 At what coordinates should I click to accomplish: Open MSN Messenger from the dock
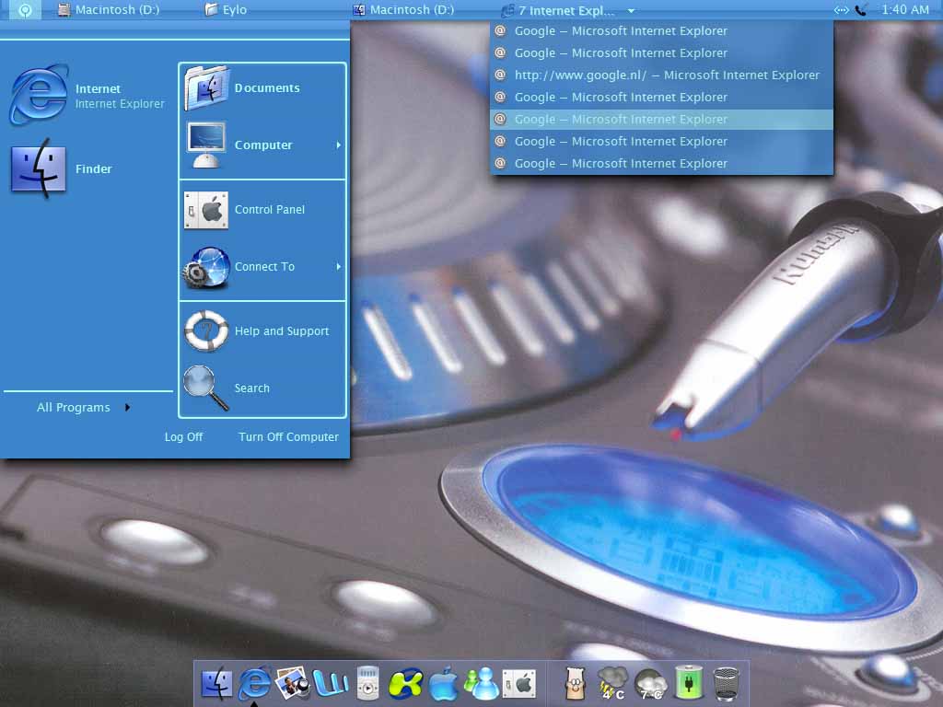(482, 684)
